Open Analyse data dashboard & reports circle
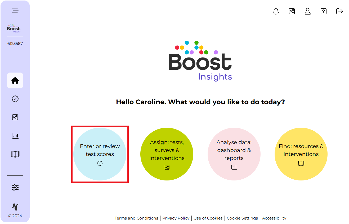 coord(234,154)
